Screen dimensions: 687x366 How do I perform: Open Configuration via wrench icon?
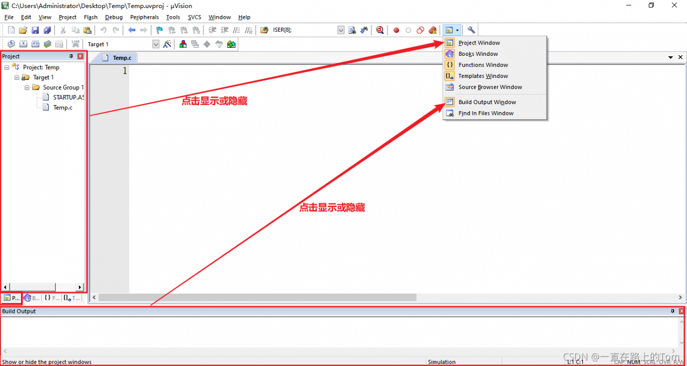[x=471, y=30]
